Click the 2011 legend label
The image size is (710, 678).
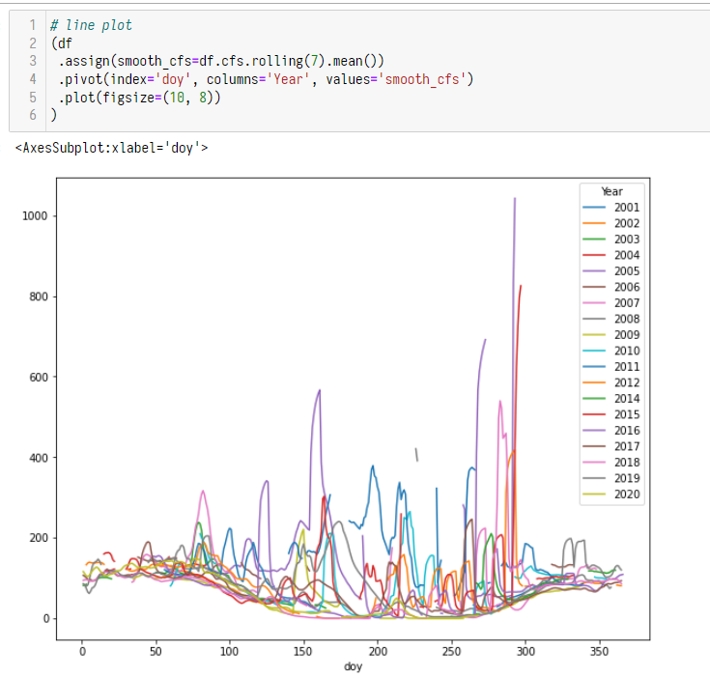point(627,367)
